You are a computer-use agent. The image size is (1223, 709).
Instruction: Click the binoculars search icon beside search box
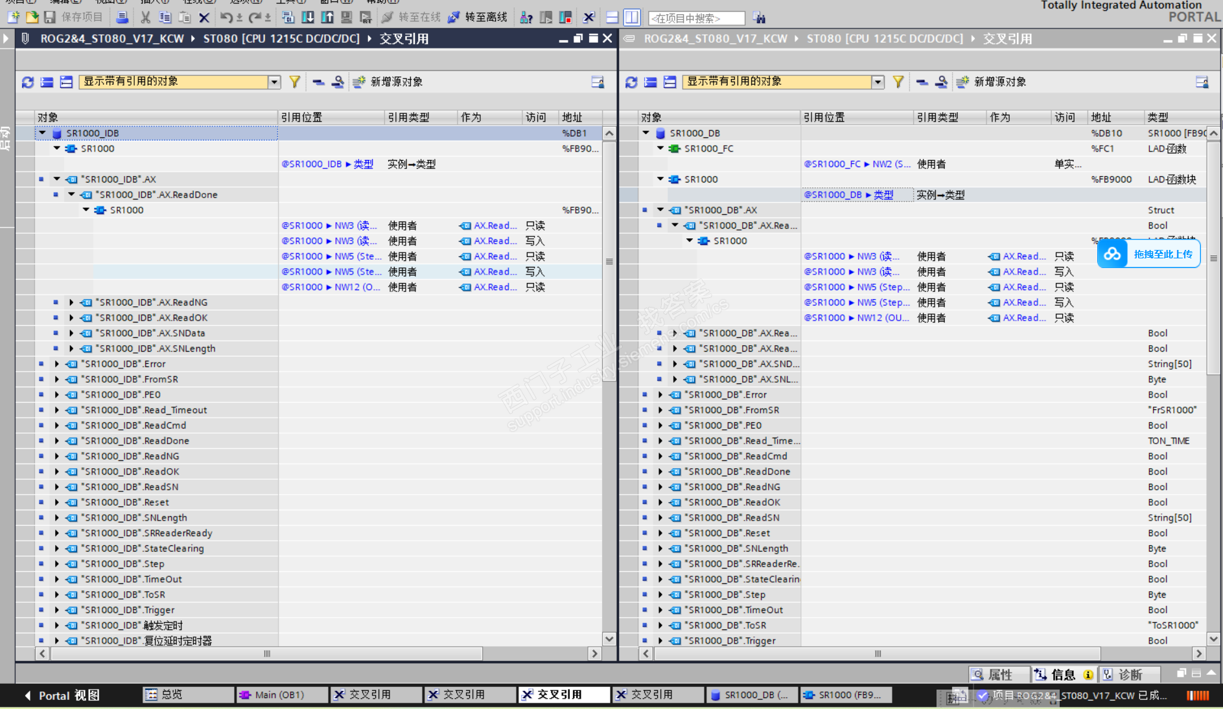[760, 17]
